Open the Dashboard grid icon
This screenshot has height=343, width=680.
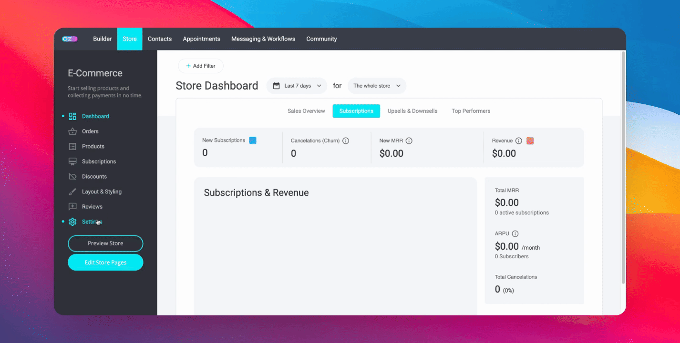pyautogui.click(x=72, y=116)
